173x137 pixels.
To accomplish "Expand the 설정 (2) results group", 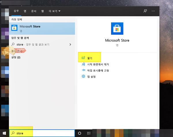I will pos(16,58).
